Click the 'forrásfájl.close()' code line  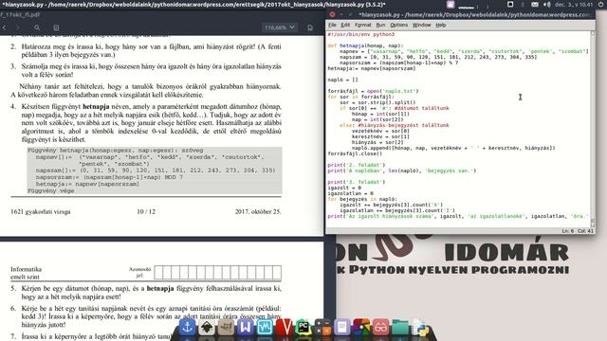[355, 153]
